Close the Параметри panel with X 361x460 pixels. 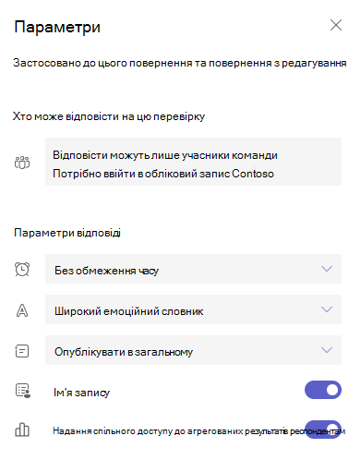click(336, 25)
